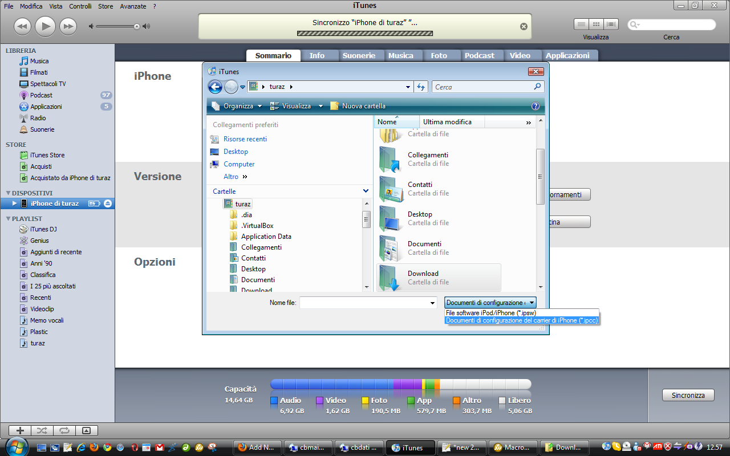Image resolution: width=730 pixels, height=456 pixels.
Task: Open Radio in the sidebar
Action: tap(38, 118)
